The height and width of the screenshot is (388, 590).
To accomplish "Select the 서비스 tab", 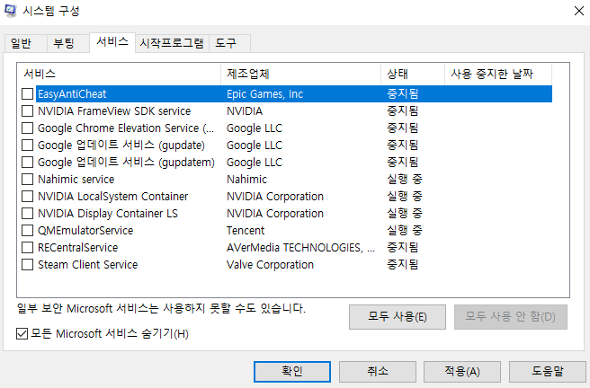I will [112, 42].
